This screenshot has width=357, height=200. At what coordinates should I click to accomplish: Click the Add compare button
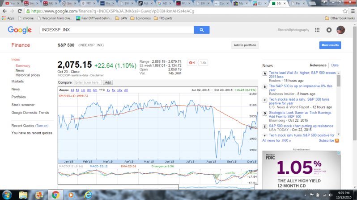(x=108, y=82)
